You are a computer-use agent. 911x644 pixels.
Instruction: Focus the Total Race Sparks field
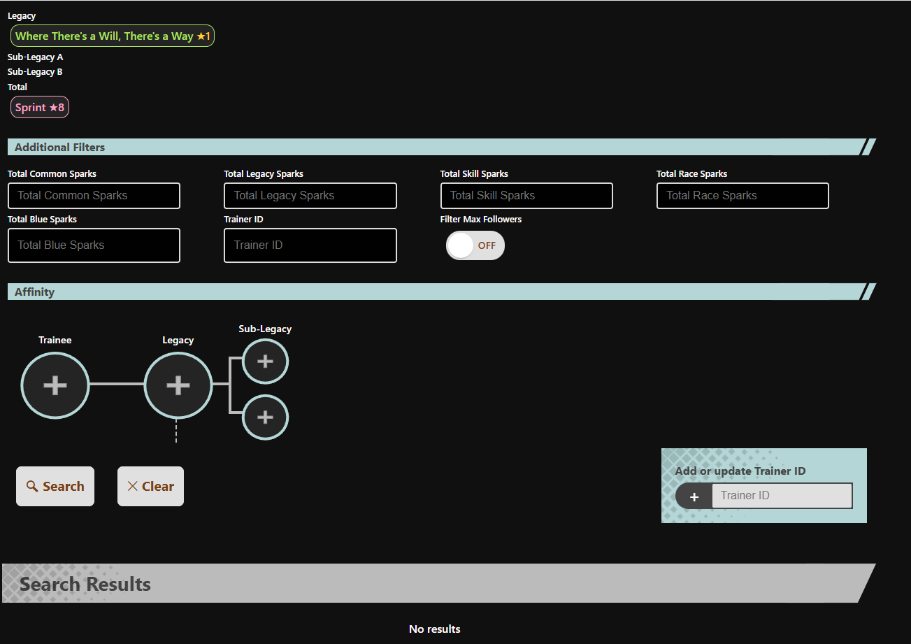(743, 196)
